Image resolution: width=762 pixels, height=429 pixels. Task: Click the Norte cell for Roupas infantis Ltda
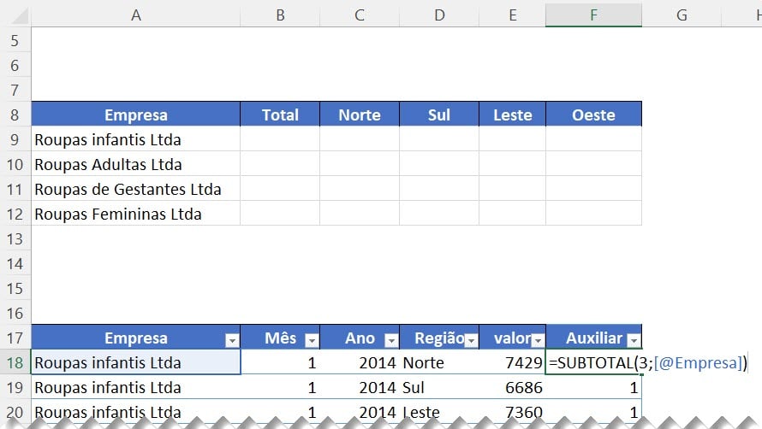click(x=359, y=139)
